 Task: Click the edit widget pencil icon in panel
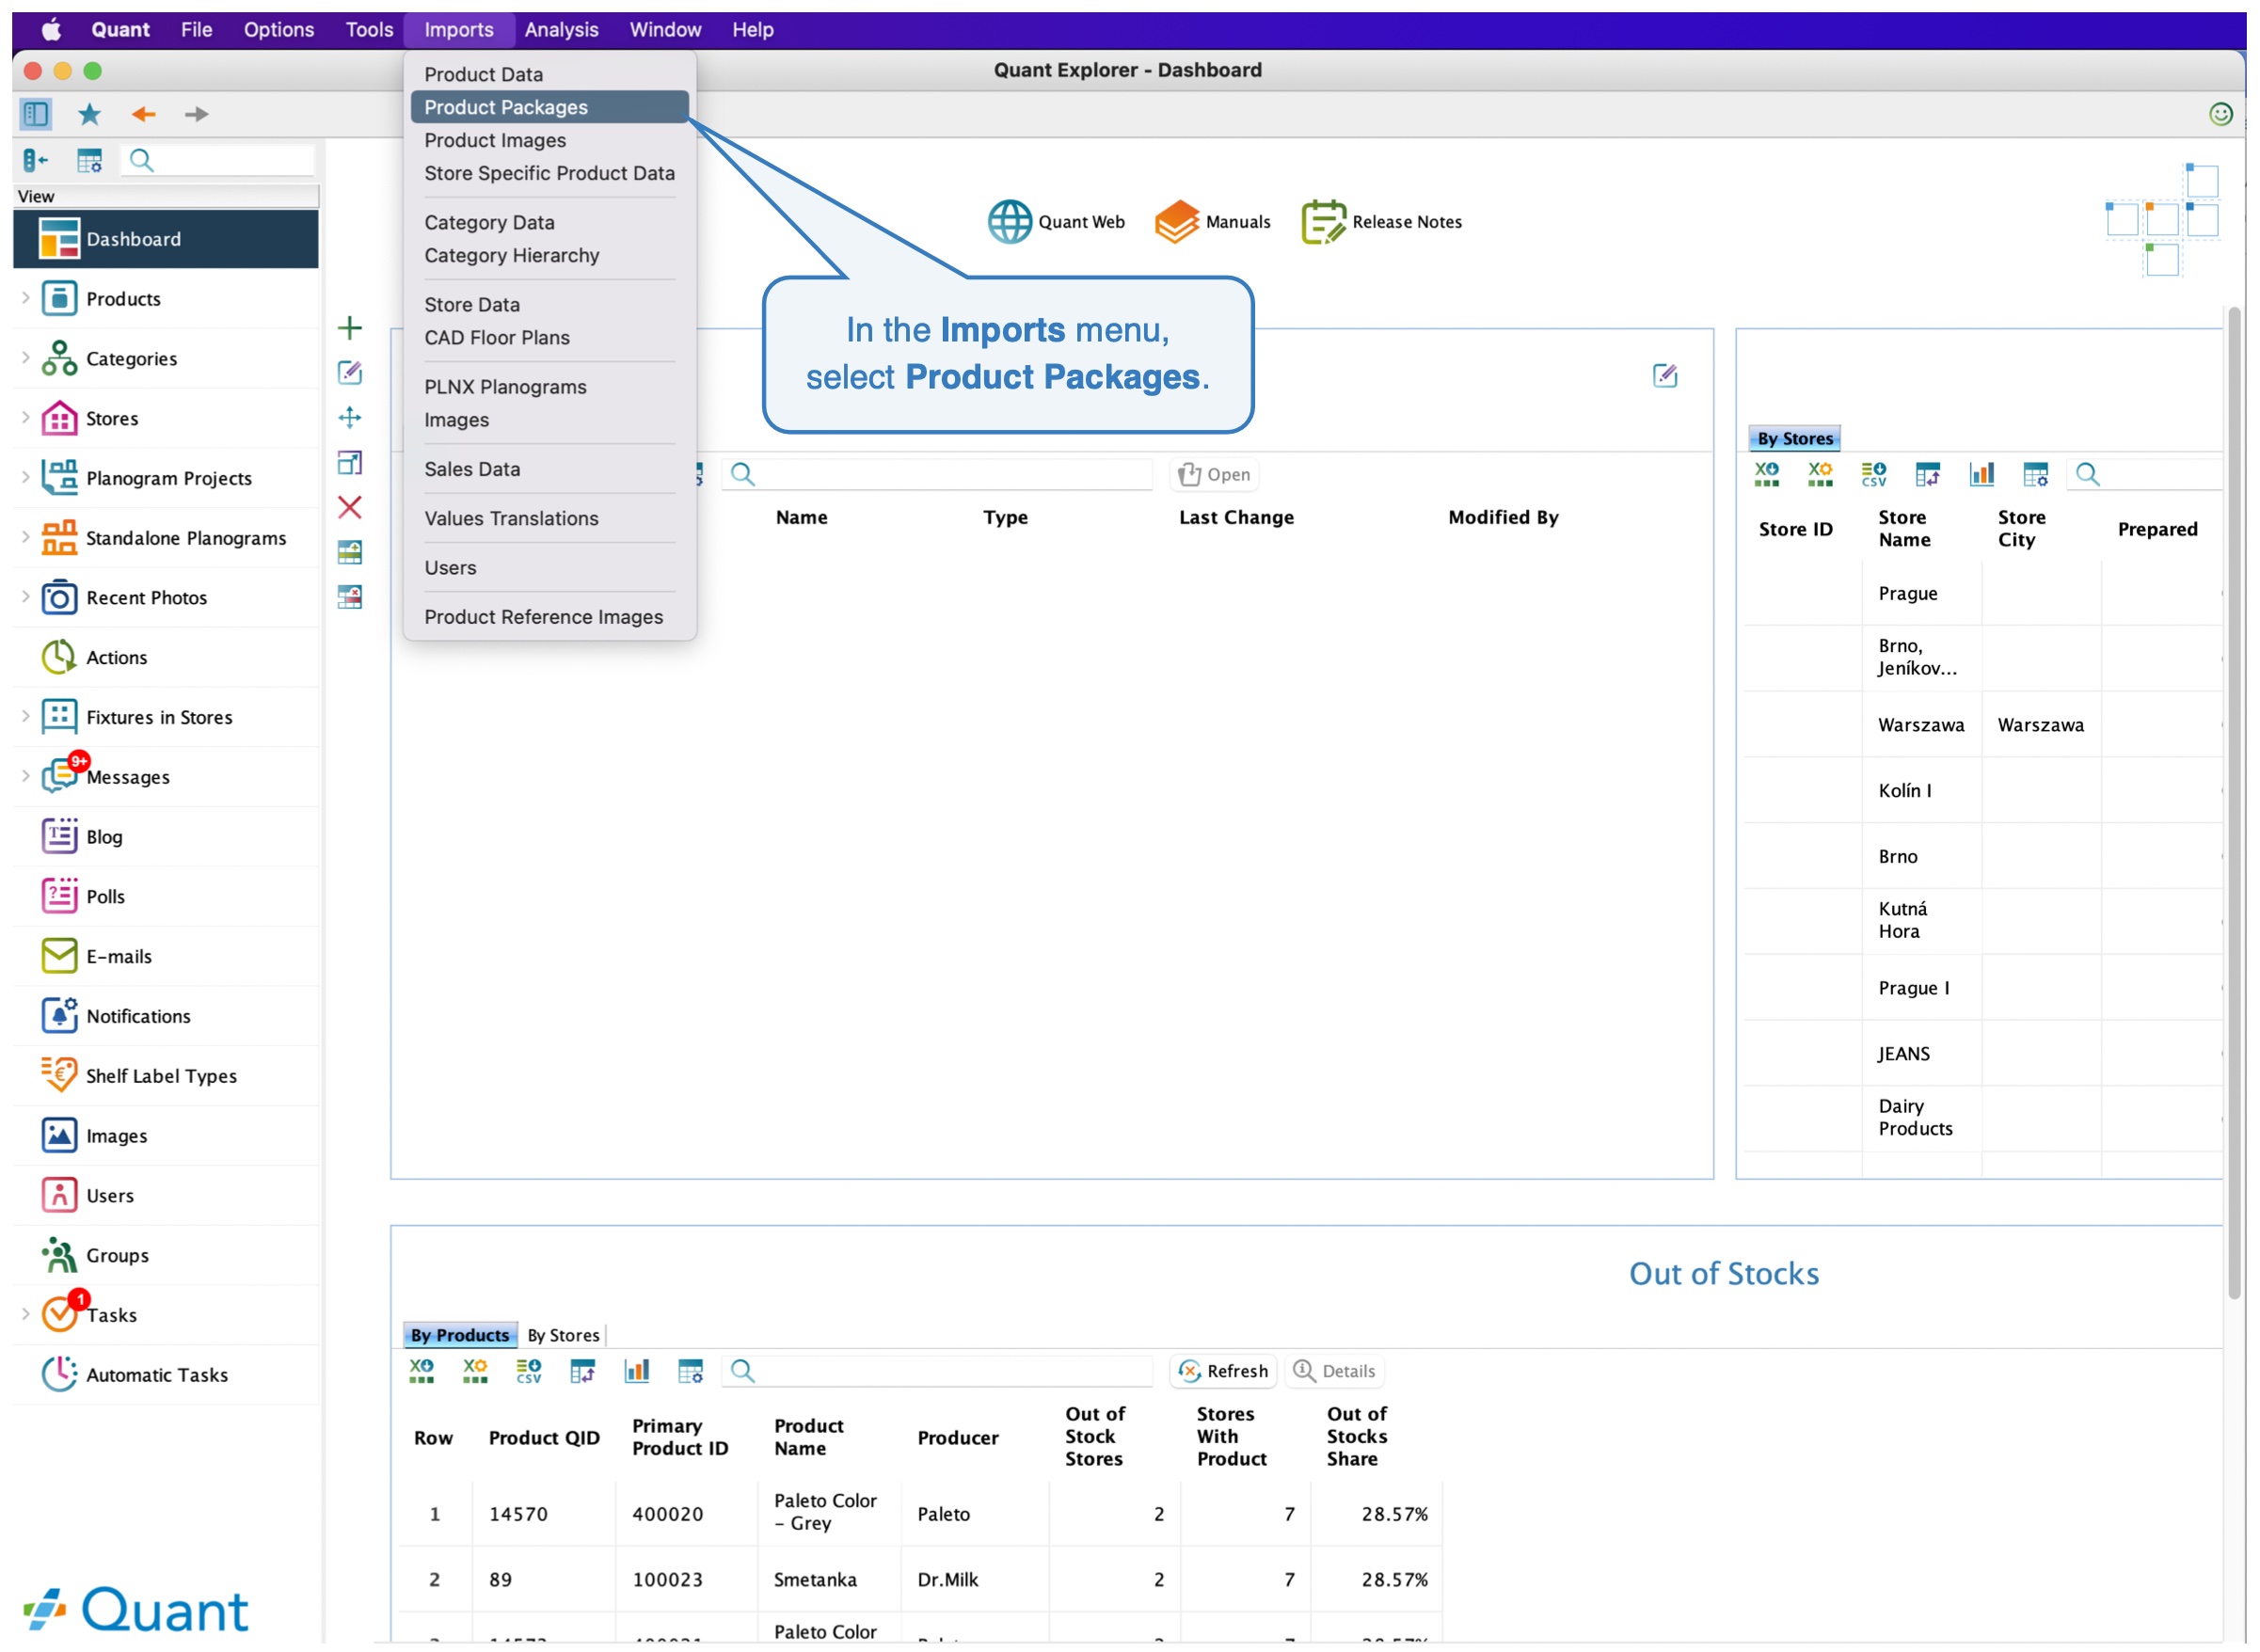pos(1665,376)
